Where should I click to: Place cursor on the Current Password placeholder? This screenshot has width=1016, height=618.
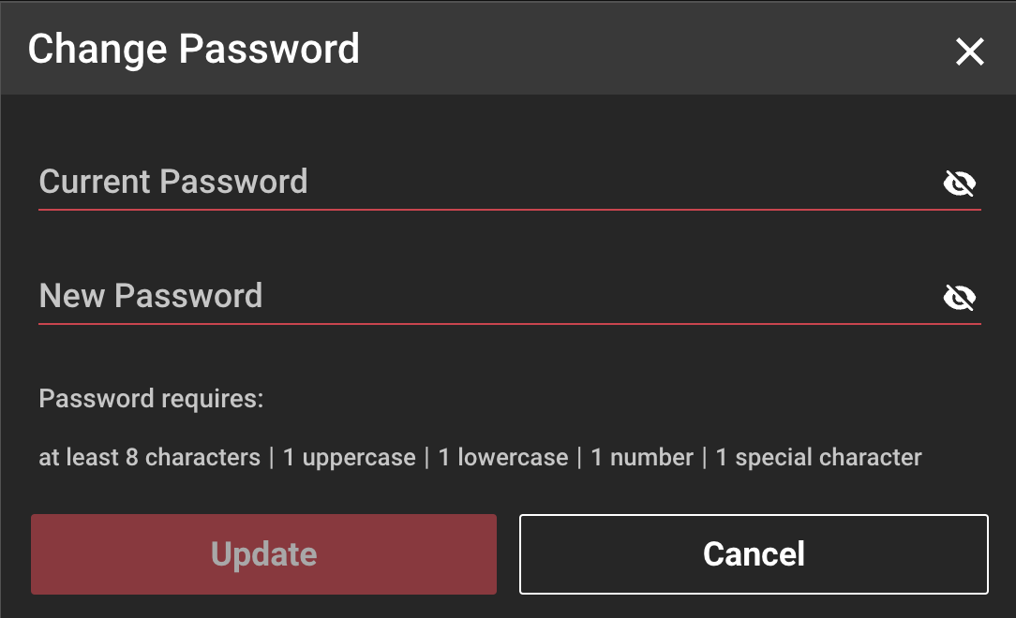[x=173, y=182]
